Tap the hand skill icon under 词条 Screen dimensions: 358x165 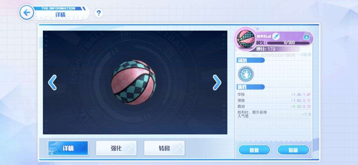[x=246, y=74]
